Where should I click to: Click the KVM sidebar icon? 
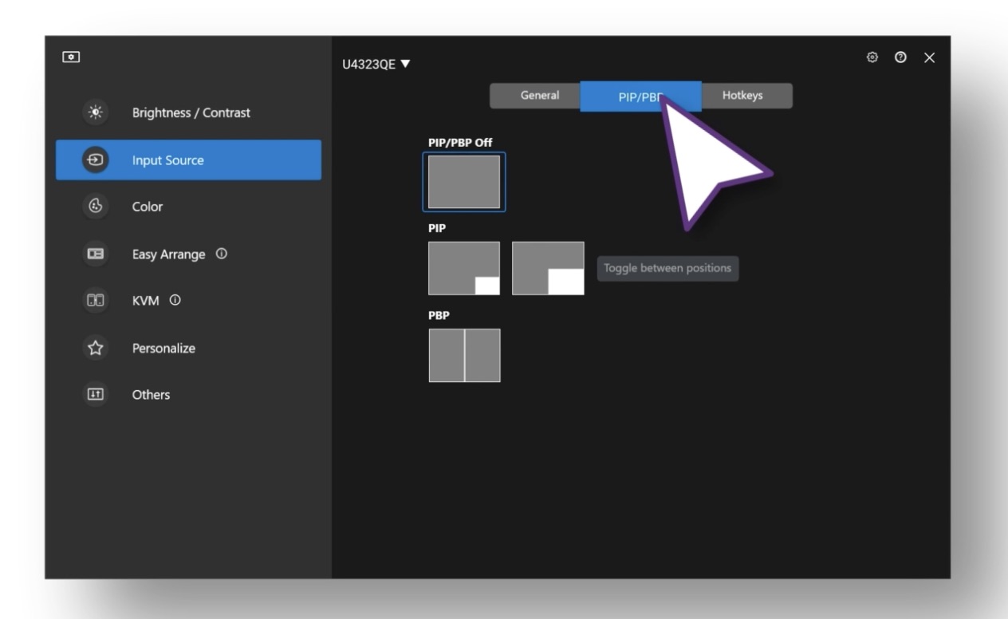96,301
